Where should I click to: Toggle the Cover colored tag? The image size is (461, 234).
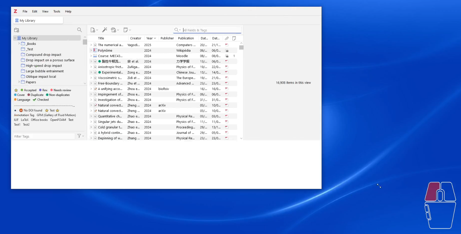point(19,95)
